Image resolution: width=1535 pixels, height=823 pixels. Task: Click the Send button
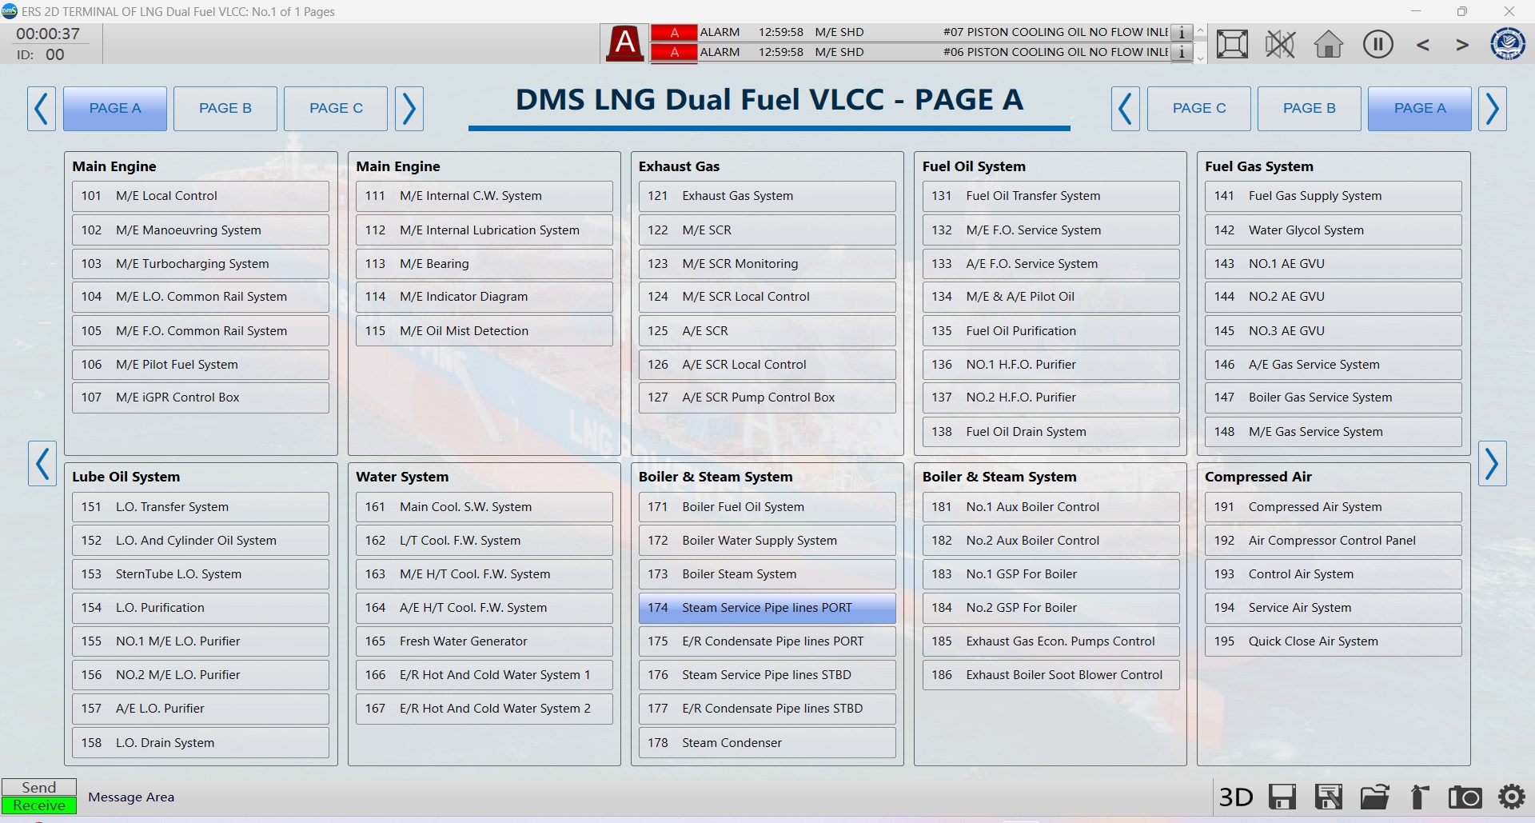click(39, 788)
